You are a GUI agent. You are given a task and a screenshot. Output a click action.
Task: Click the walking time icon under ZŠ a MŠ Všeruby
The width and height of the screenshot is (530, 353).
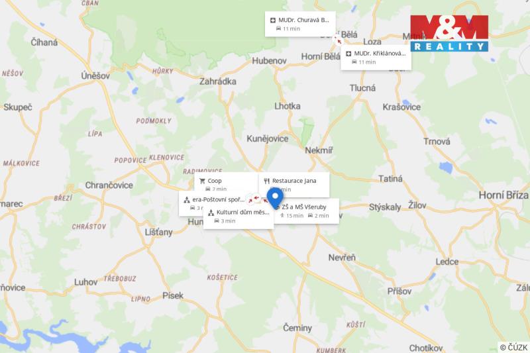pos(282,215)
